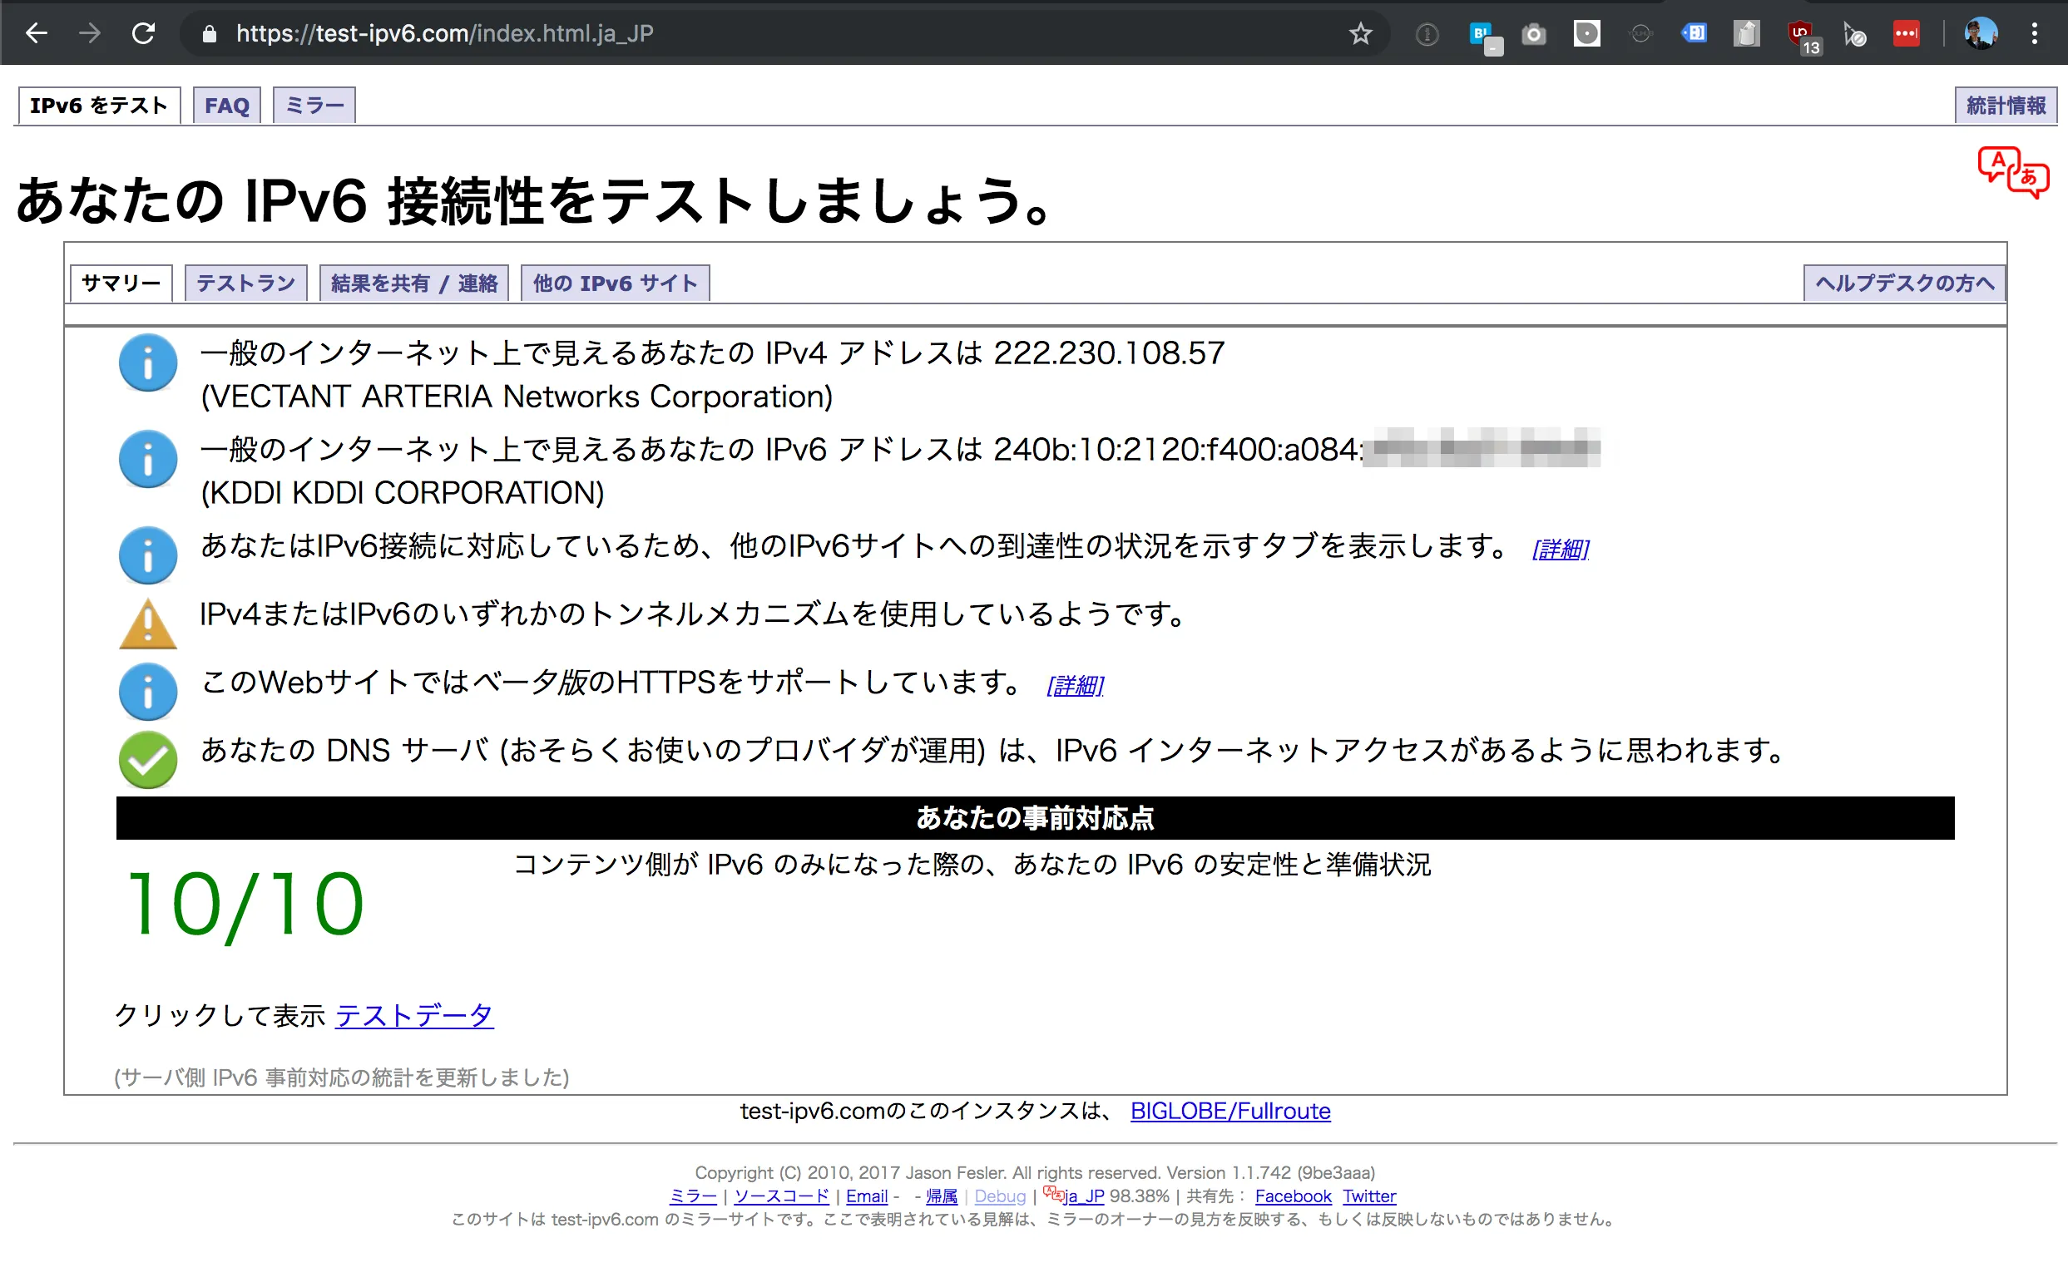
Task: Open the 統計情報 tab
Action: pyautogui.click(x=2005, y=106)
